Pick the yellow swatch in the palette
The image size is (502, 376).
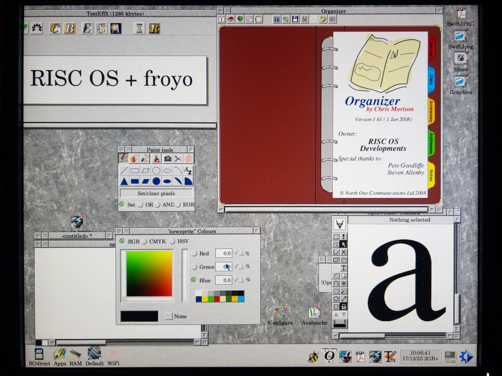[205, 299]
